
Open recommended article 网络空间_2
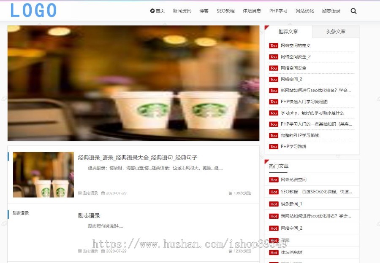[291, 79]
